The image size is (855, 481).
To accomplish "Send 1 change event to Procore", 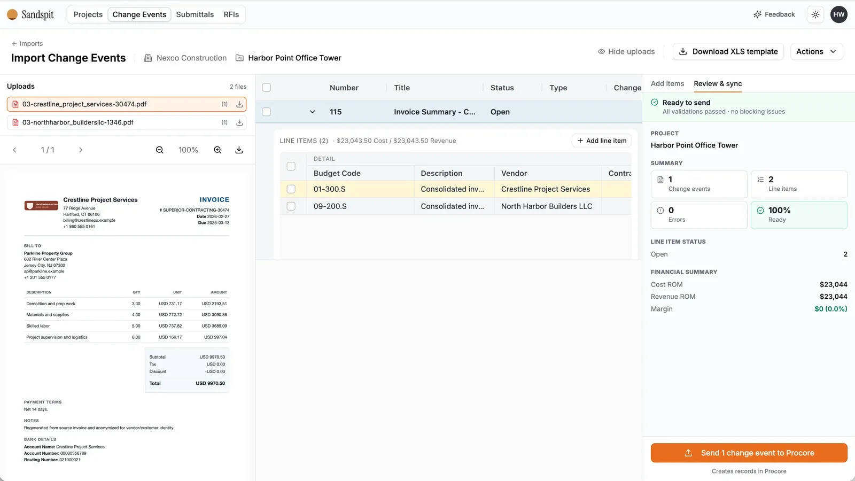I will point(749,453).
